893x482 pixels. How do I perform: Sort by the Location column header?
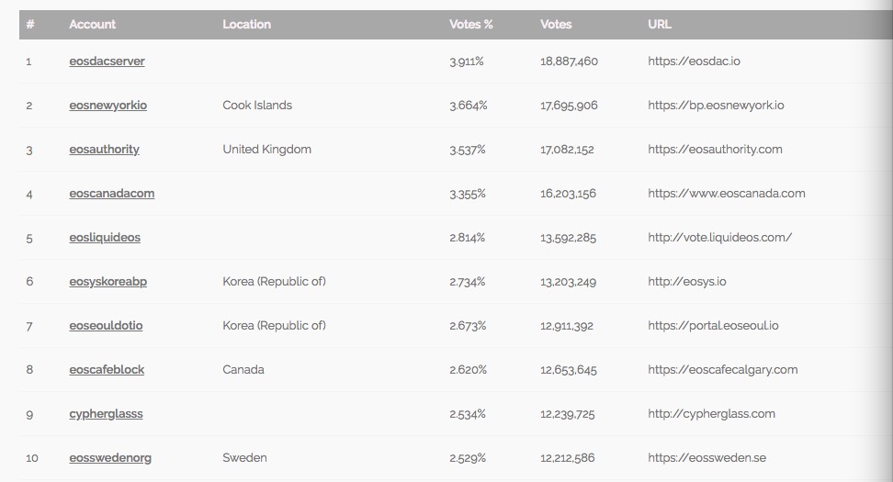click(246, 25)
